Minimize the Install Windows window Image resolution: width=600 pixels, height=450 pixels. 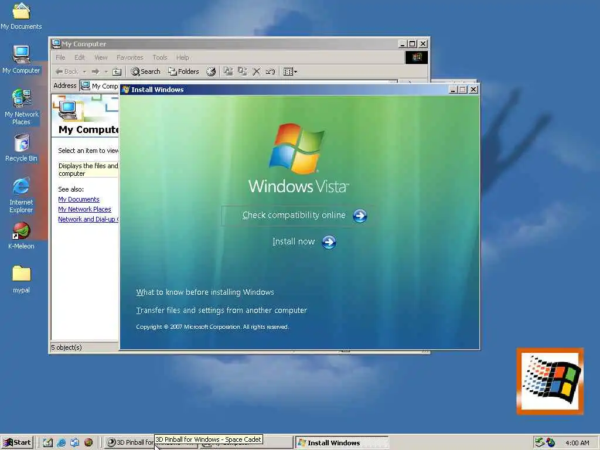453,90
